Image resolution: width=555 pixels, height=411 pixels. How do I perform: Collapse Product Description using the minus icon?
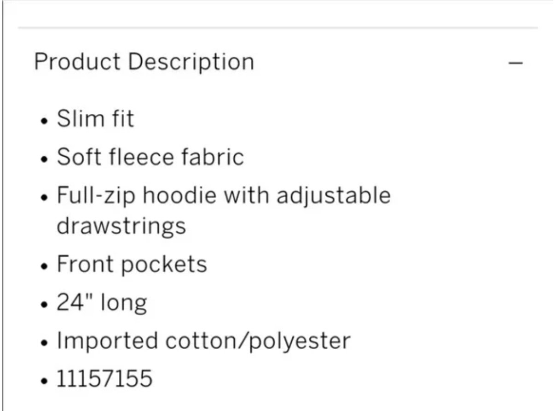pyautogui.click(x=516, y=63)
